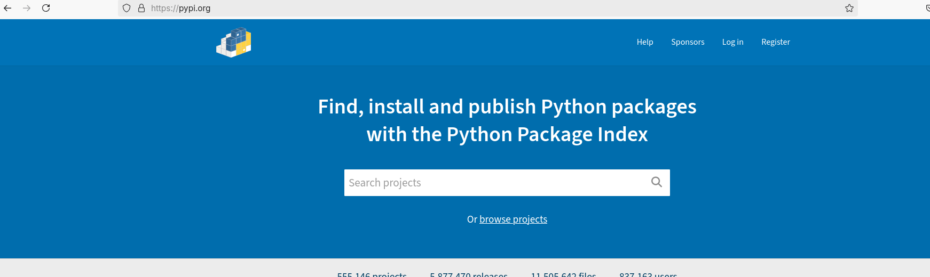Viewport: 930px width, 277px height.
Task: Bookmark this page with the star icon
Action: [849, 8]
